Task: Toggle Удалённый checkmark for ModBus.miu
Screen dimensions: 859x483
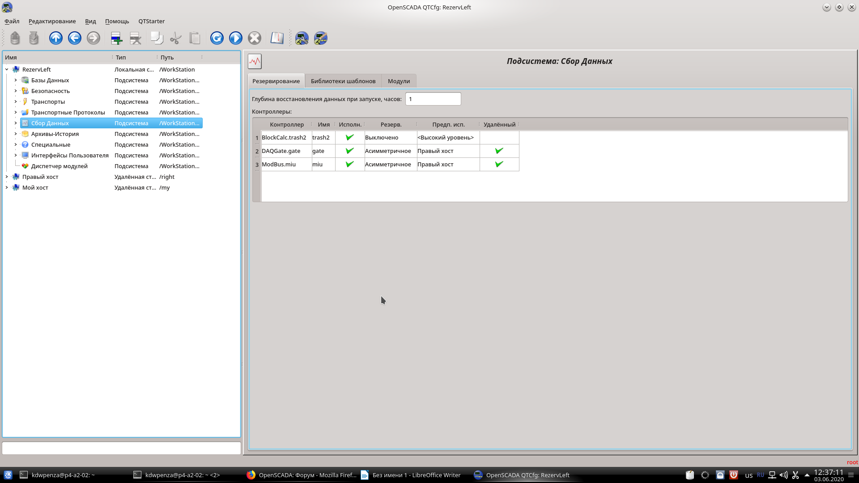Action: pyautogui.click(x=499, y=164)
